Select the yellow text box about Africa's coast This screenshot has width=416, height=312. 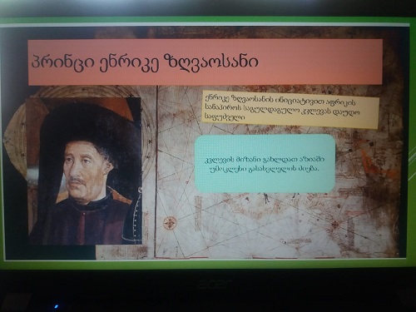click(290, 109)
